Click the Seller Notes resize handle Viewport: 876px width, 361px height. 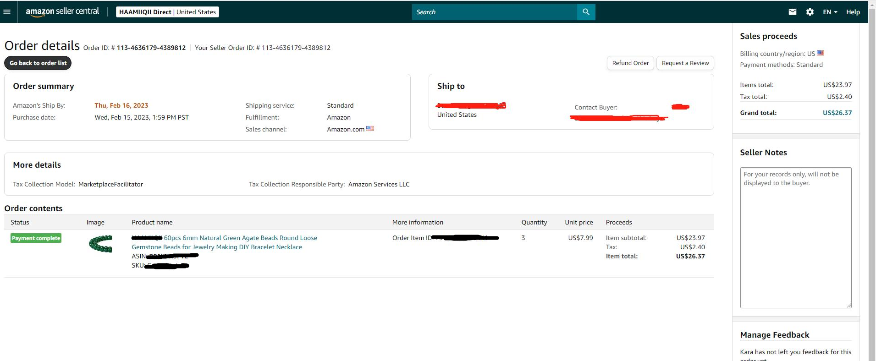848,305
